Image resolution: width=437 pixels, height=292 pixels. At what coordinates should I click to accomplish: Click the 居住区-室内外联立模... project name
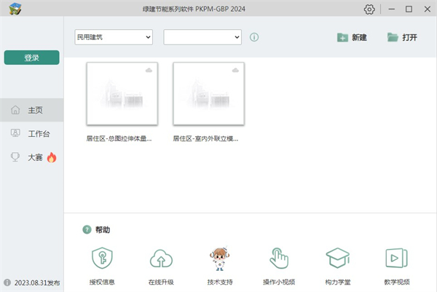click(x=205, y=138)
